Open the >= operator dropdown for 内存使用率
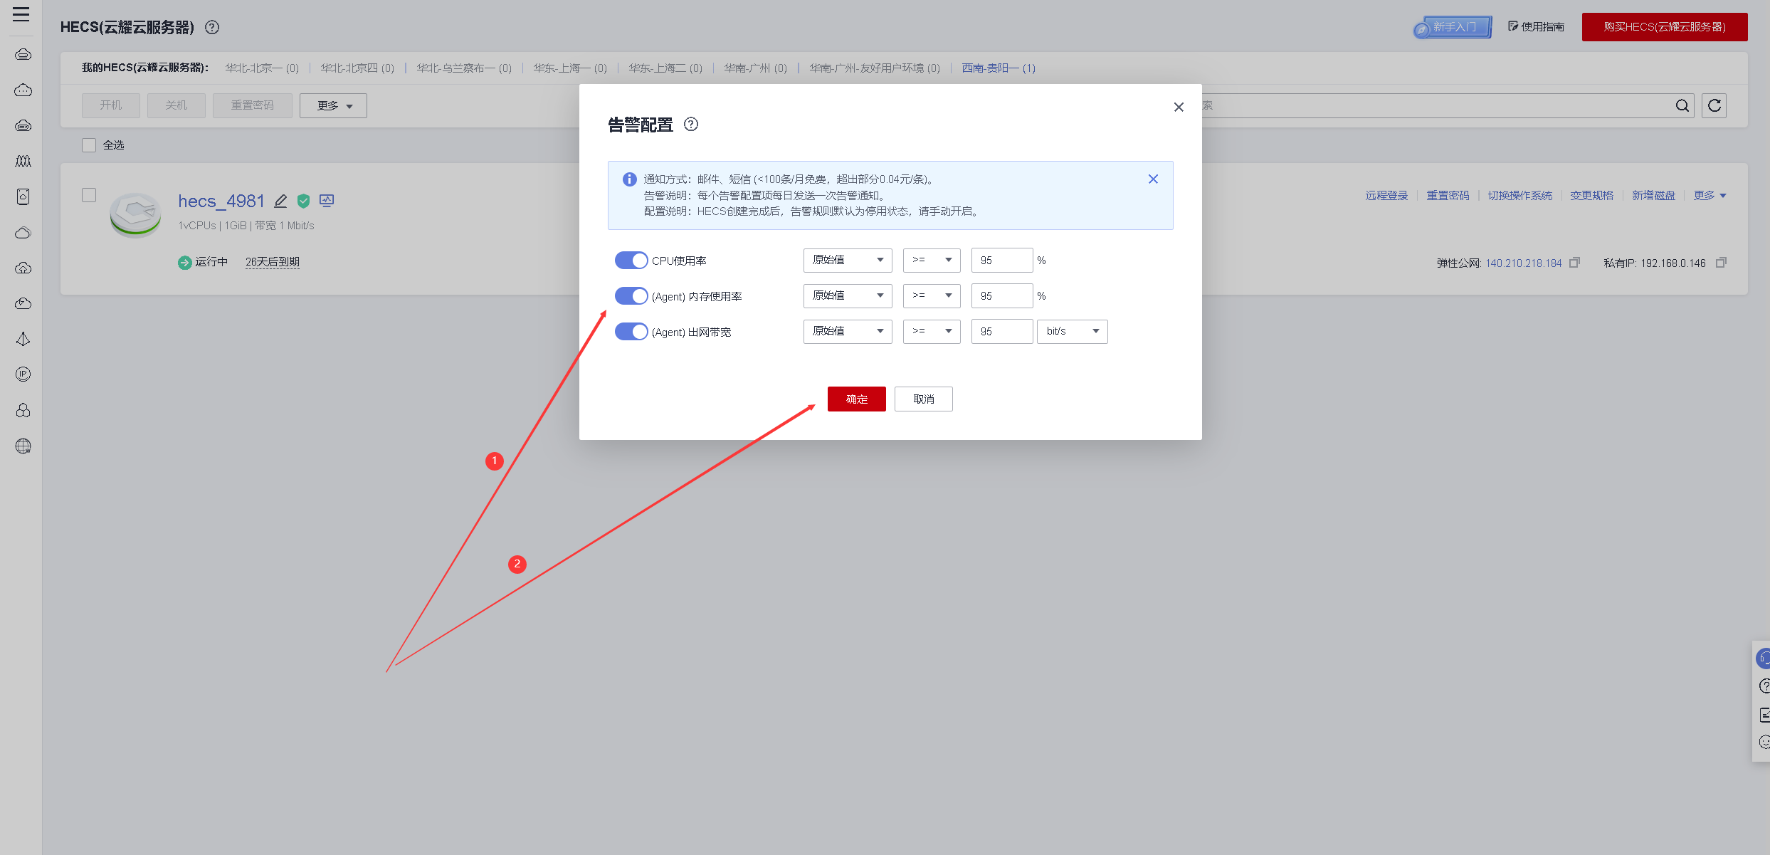Viewport: 1770px width, 855px height. 931,296
